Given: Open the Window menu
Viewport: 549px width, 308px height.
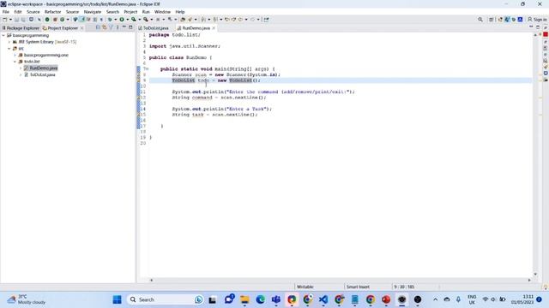Looking at the screenshot, I should (162, 11).
